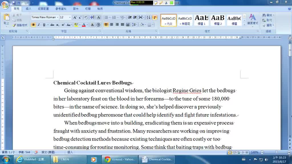The width and height of the screenshot is (292, 164).
Task: Grow font size with the large A button
Action: point(75,17)
